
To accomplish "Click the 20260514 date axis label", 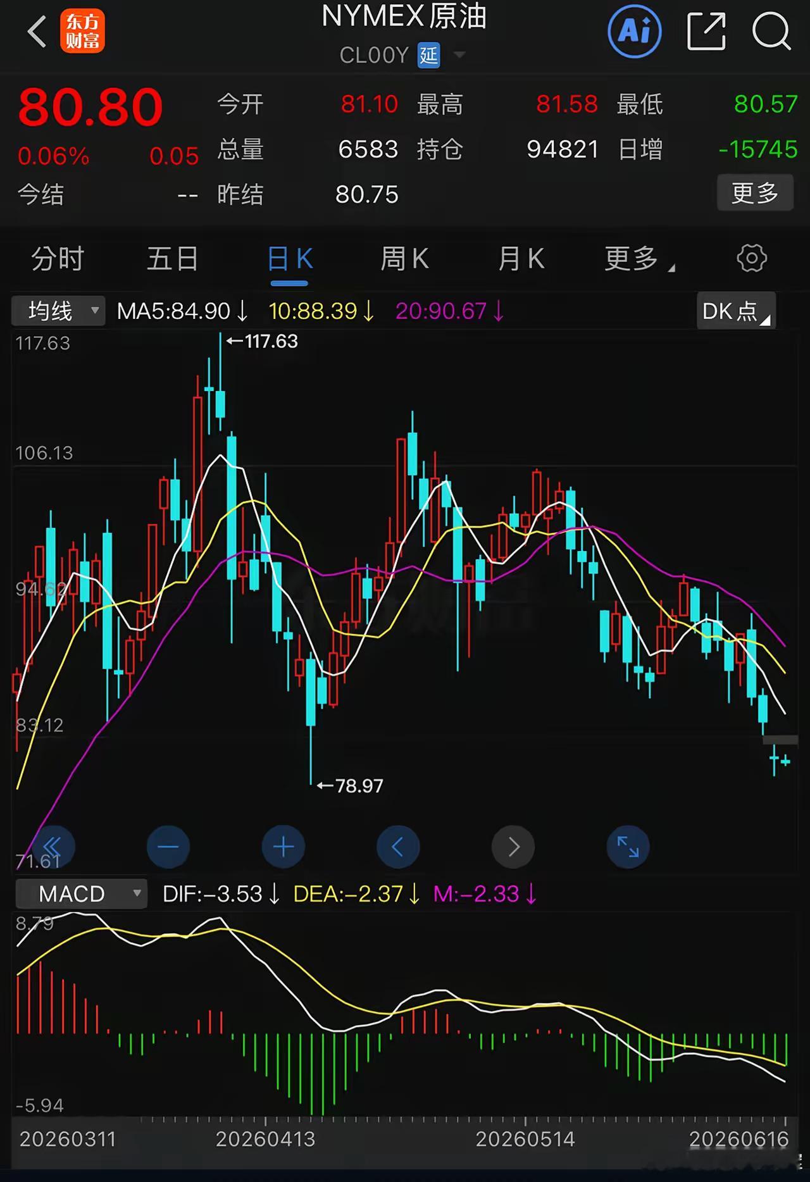I will pyautogui.click(x=525, y=1139).
